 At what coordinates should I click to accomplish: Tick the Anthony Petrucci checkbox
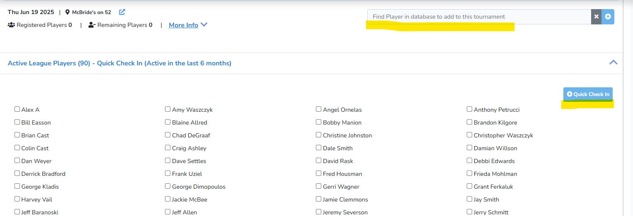pos(469,109)
